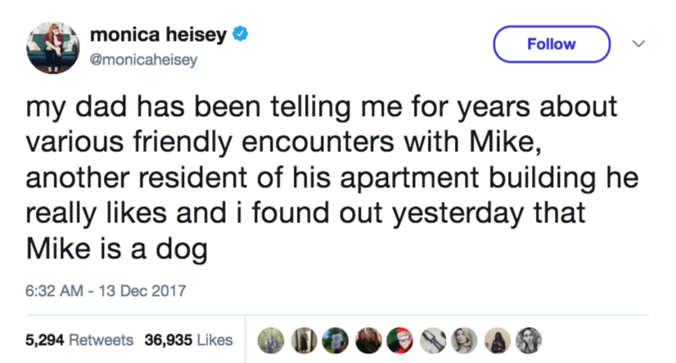Click the liker avatar showing two people

368,338
